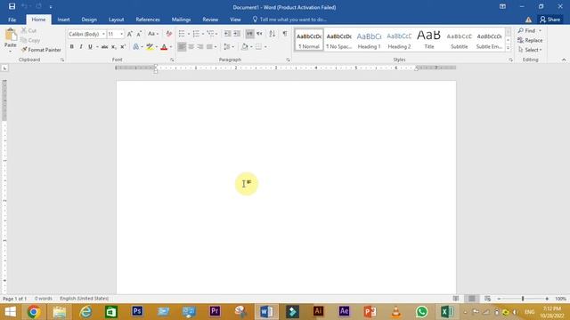This screenshot has width=570, height=320.
Task: Open WhatsApp from the taskbar
Action: tap(421, 312)
